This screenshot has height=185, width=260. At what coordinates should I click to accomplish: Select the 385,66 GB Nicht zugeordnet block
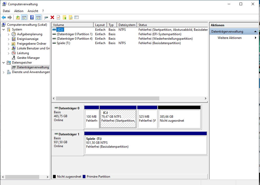click(179, 117)
